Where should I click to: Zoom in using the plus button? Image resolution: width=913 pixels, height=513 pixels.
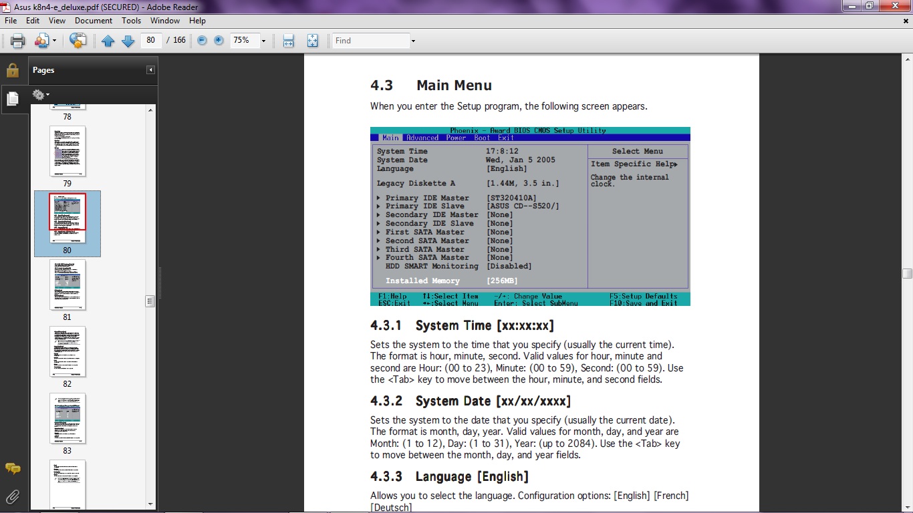219,41
